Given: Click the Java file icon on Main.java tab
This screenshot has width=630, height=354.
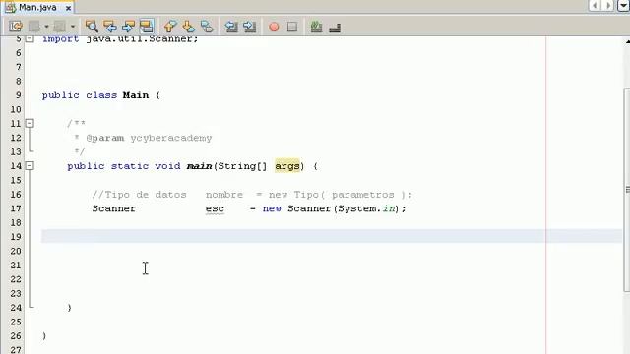Looking at the screenshot, I should [11, 7].
